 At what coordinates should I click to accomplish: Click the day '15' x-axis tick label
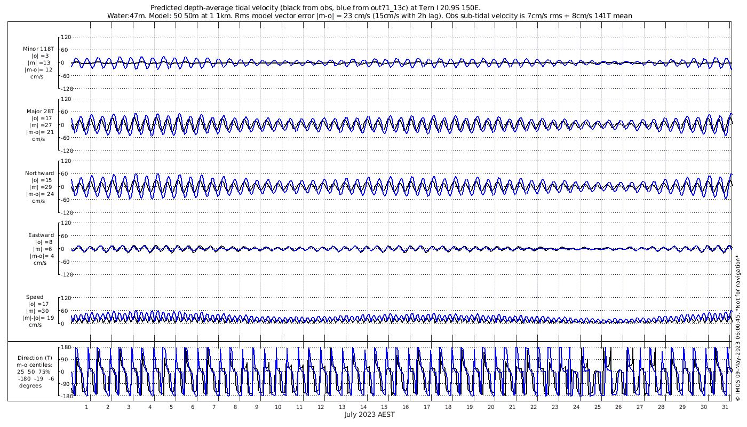(x=384, y=406)
